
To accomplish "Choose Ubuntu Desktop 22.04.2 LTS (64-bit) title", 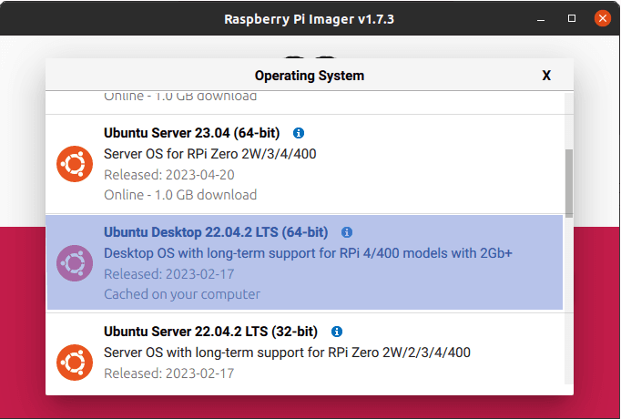I will click(x=216, y=232).
